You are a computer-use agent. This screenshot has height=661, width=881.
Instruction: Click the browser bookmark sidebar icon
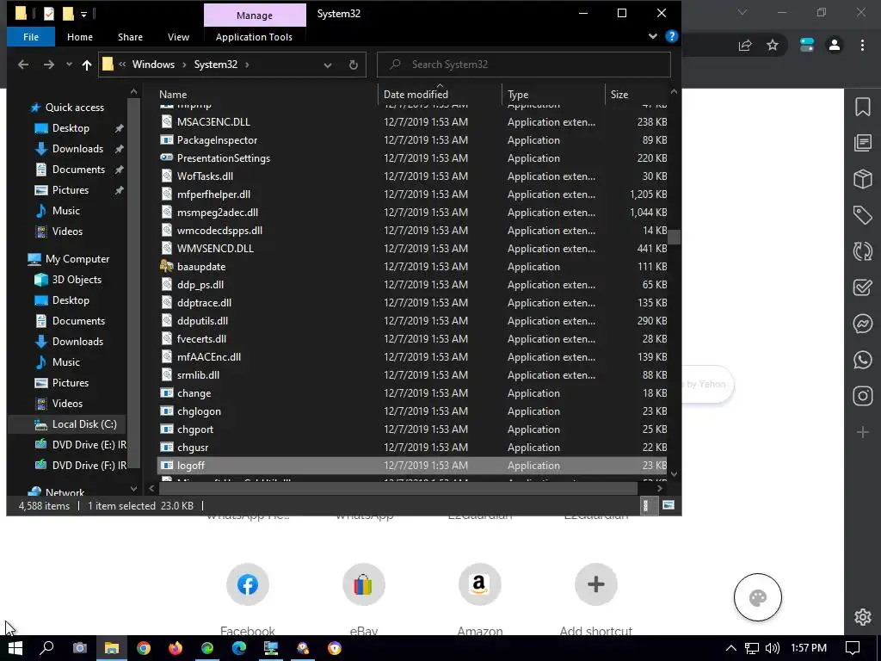[862, 108]
